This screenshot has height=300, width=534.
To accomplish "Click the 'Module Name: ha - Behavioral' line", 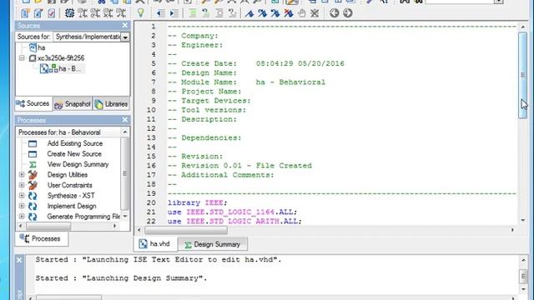I will point(246,82).
